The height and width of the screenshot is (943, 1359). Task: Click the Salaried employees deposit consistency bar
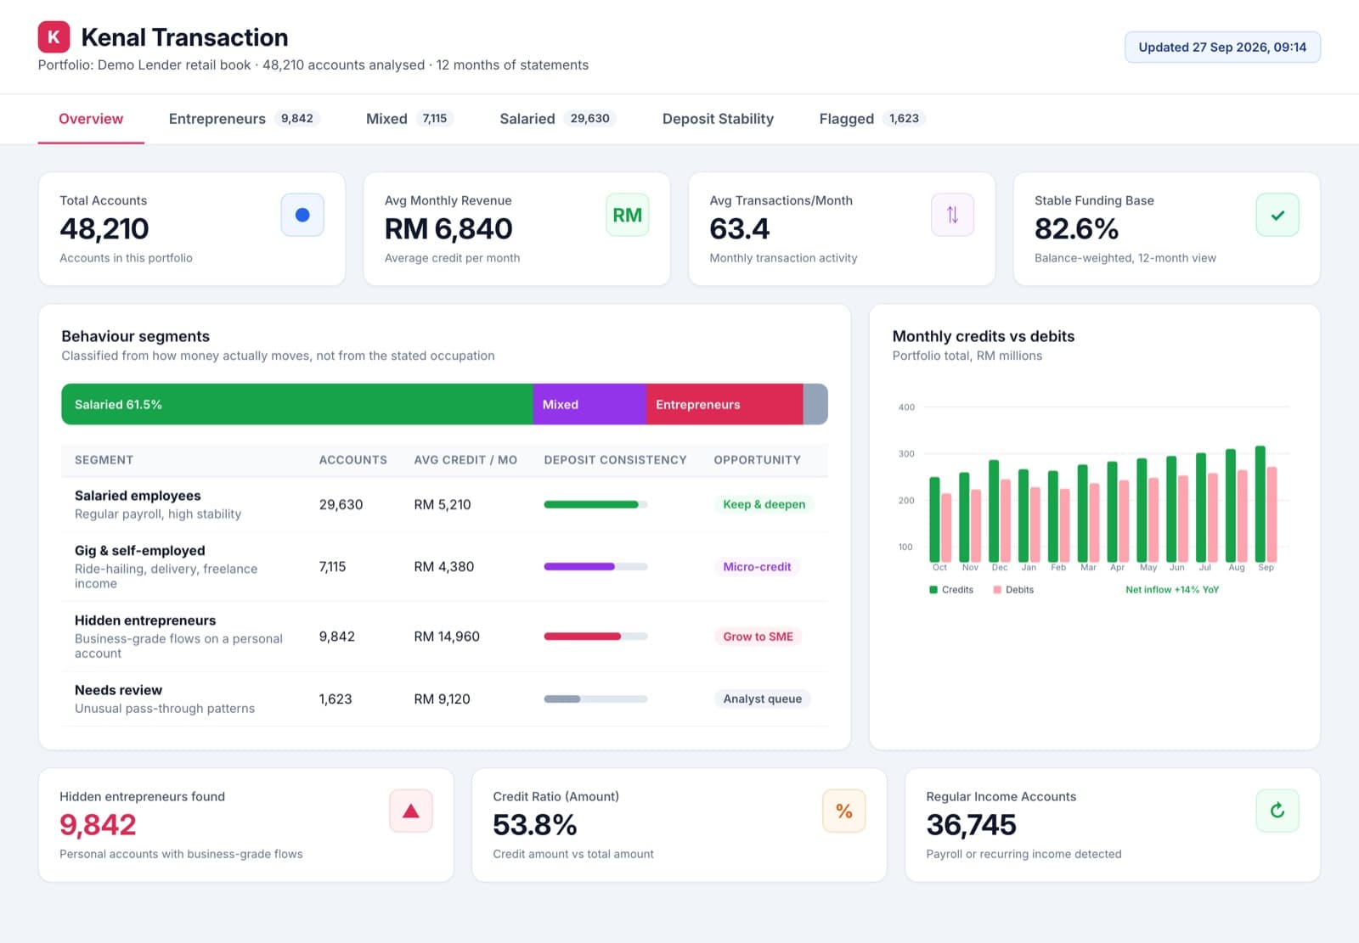[595, 504]
